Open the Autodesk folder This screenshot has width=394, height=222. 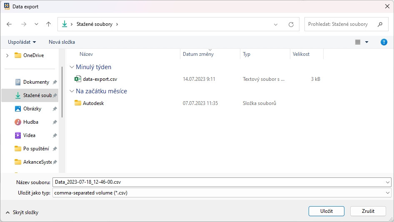point(93,103)
